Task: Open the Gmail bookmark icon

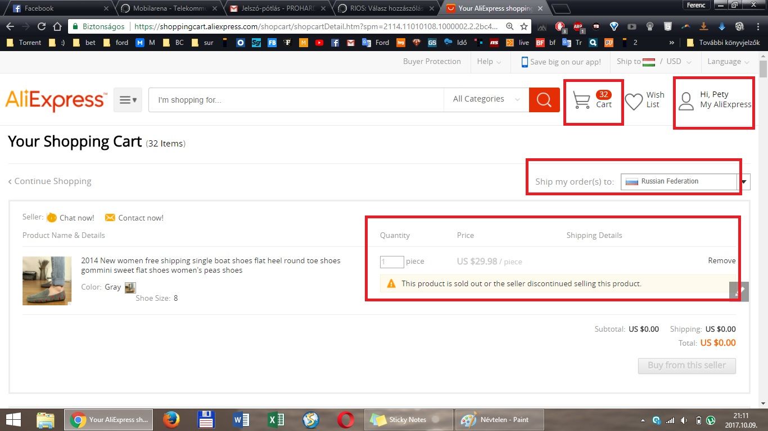Action: point(350,43)
